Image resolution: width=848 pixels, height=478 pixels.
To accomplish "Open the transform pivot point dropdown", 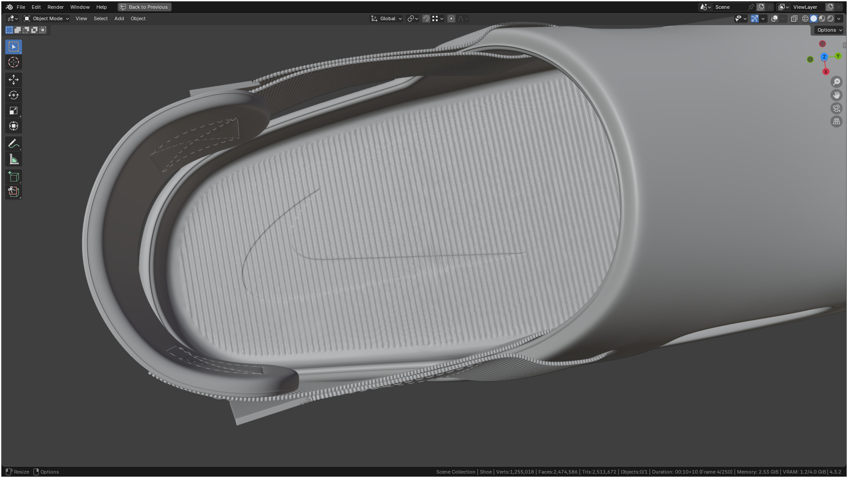I will pyautogui.click(x=413, y=18).
